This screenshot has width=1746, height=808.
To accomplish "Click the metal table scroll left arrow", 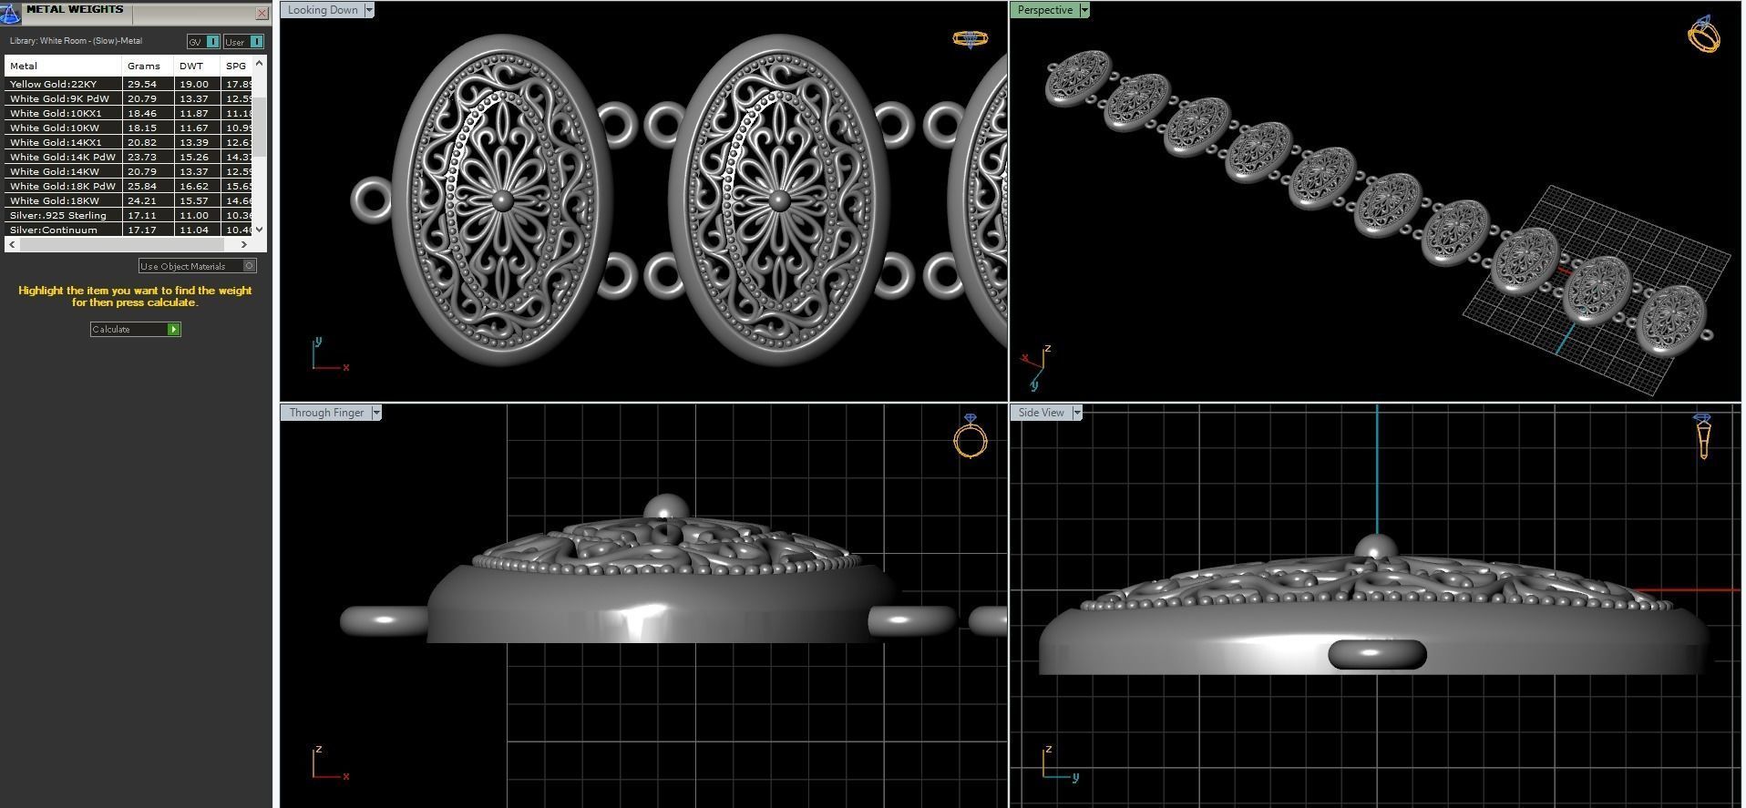I will coord(11,244).
